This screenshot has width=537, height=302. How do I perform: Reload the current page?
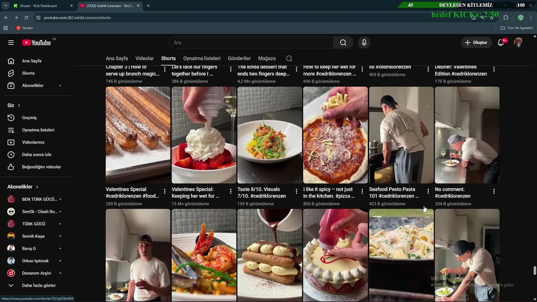click(26, 18)
